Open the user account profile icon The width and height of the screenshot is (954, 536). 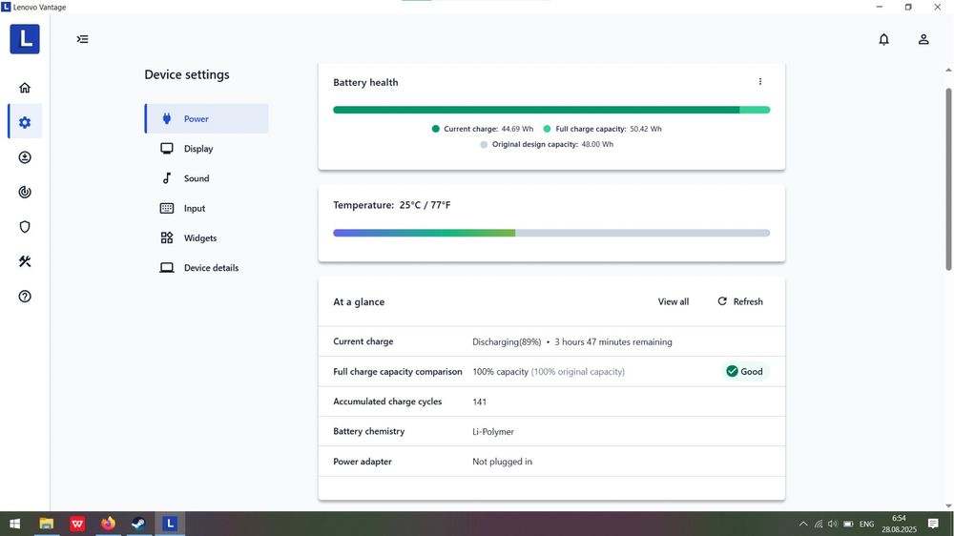tap(923, 39)
